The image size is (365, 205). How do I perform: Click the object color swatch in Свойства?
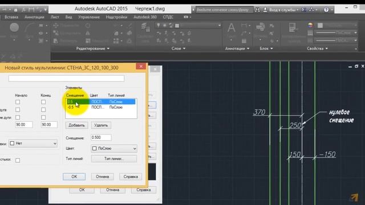tap(321, 25)
